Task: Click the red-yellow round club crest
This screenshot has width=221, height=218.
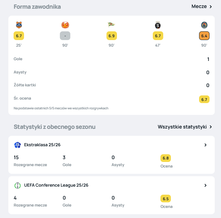Action: click(x=65, y=25)
